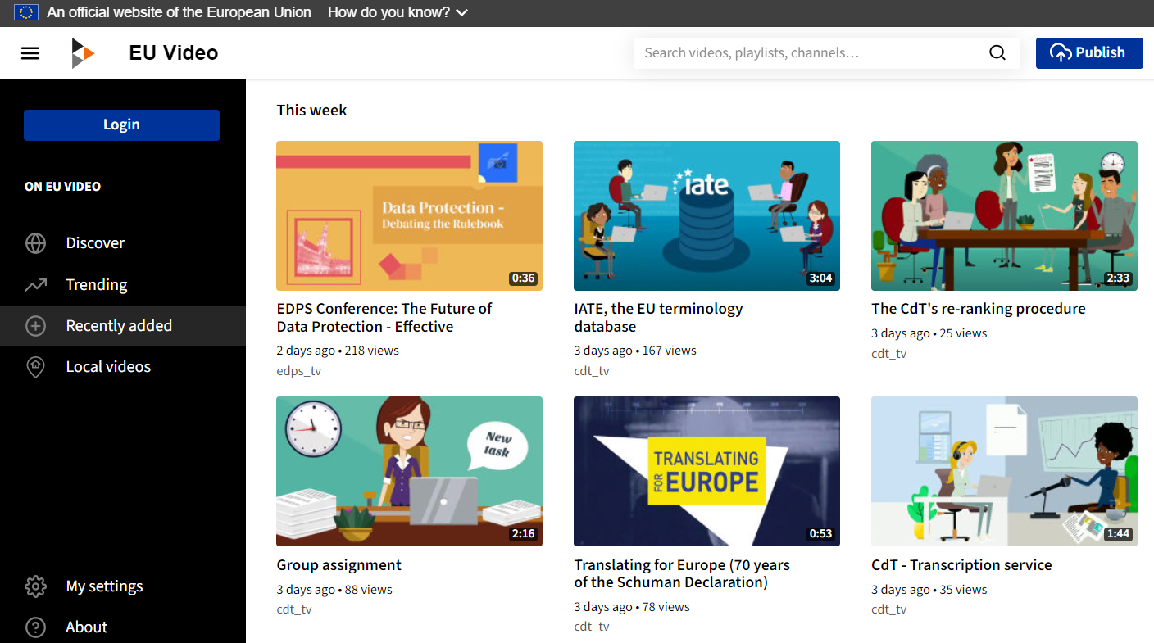The image size is (1154, 643).
Task: Expand the 'How do you know?' dropdown
Action: (398, 12)
